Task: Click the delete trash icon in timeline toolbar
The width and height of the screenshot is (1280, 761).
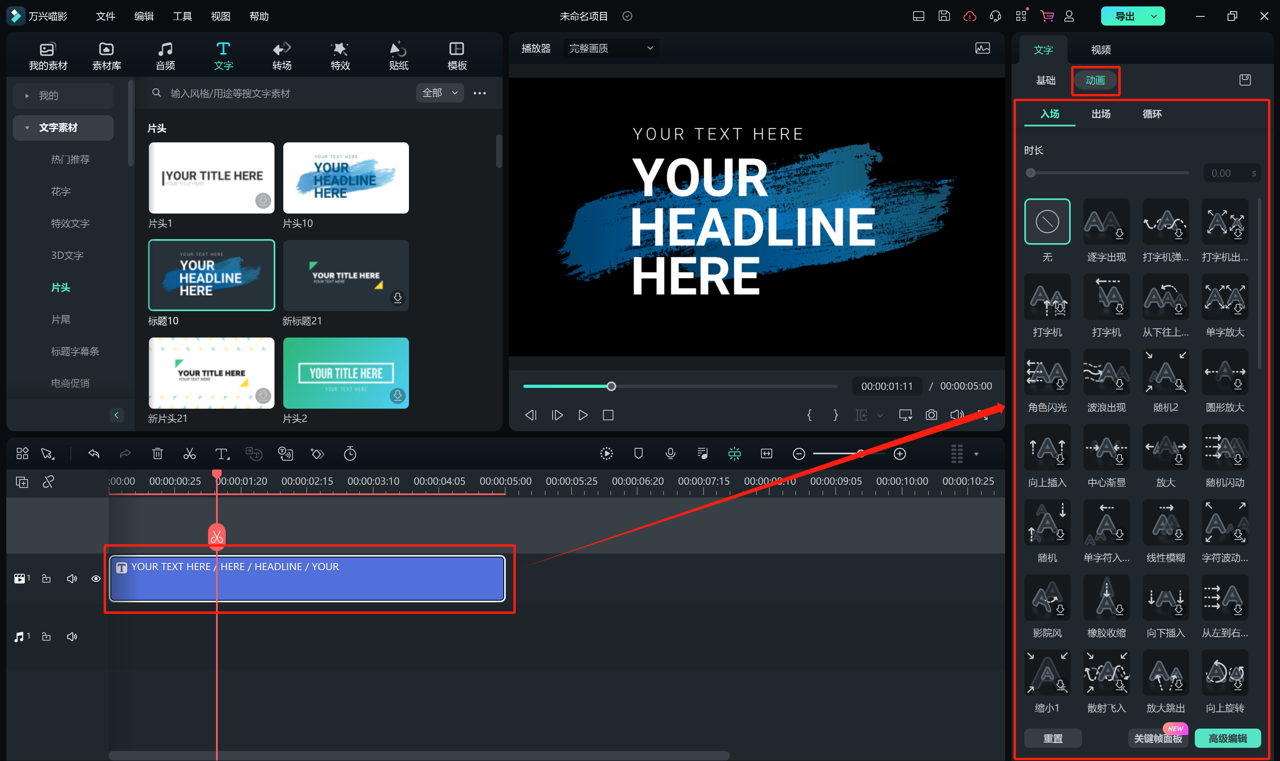Action: tap(158, 454)
